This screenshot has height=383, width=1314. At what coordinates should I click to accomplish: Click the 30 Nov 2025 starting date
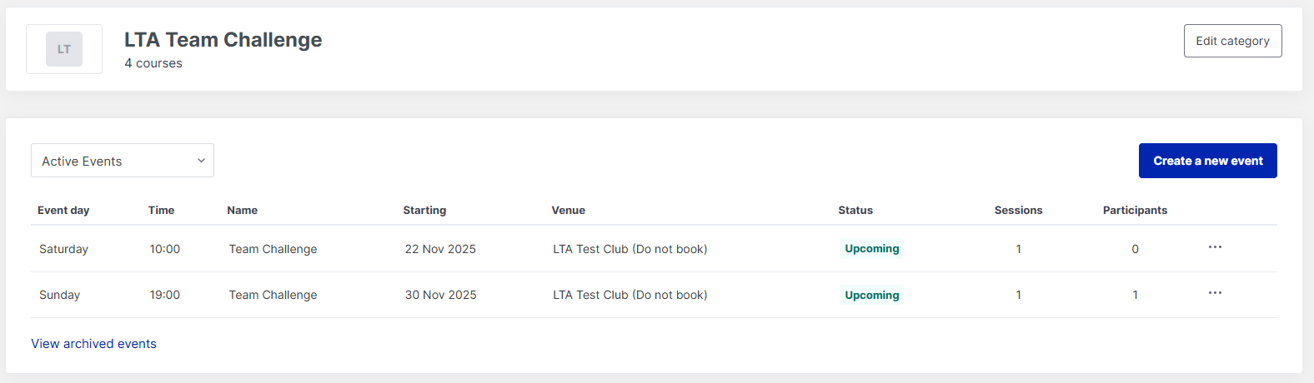point(440,295)
